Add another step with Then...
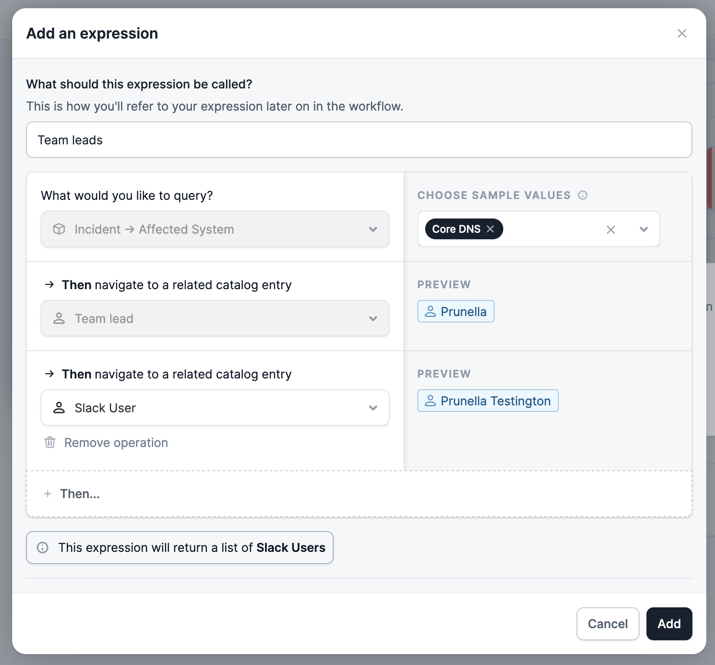Viewport: 715px width, 665px height. click(80, 494)
